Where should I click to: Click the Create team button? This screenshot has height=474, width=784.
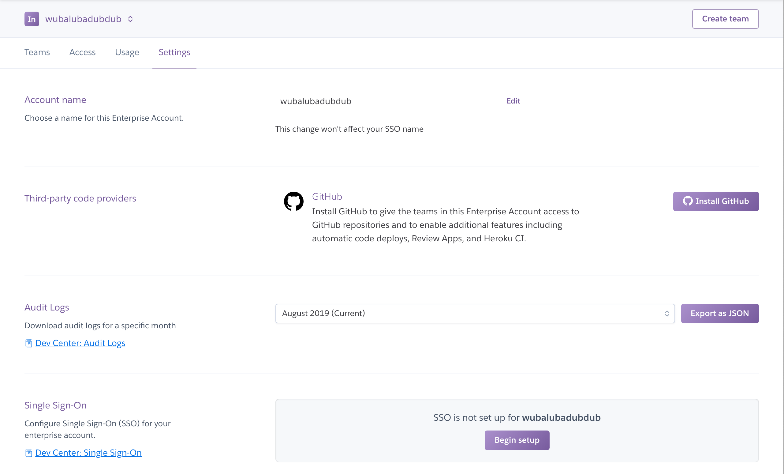coord(726,19)
